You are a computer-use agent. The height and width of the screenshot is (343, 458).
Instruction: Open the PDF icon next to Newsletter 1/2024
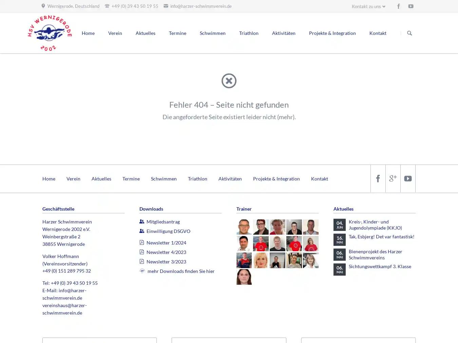[141, 242]
